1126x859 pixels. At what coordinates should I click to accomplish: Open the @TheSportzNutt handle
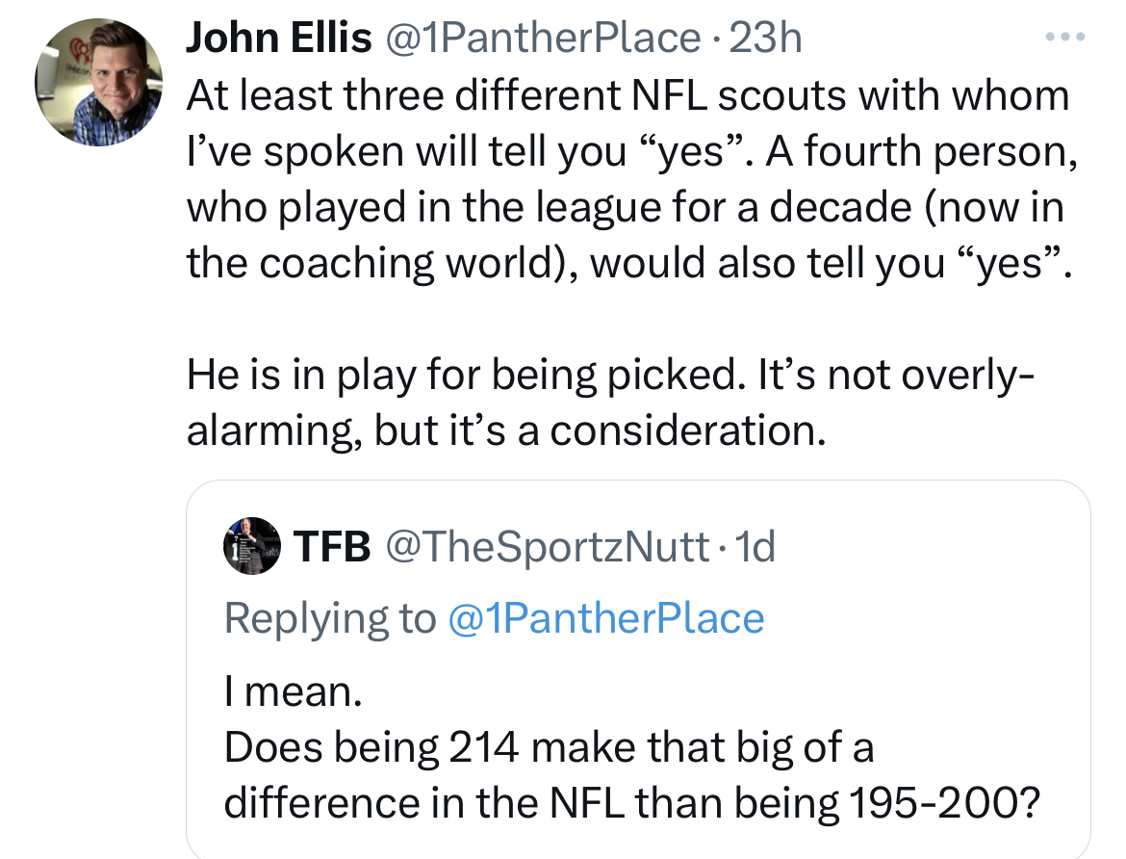547,547
